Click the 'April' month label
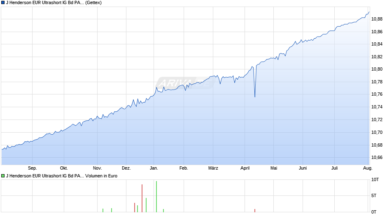Viewport: 387px width, 216px height. click(245, 168)
